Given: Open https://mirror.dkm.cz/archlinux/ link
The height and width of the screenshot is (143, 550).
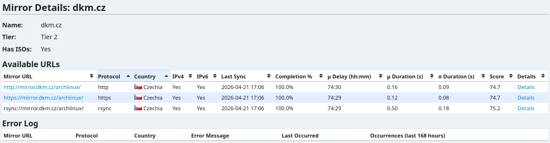Looking at the screenshot, I should point(43,98).
